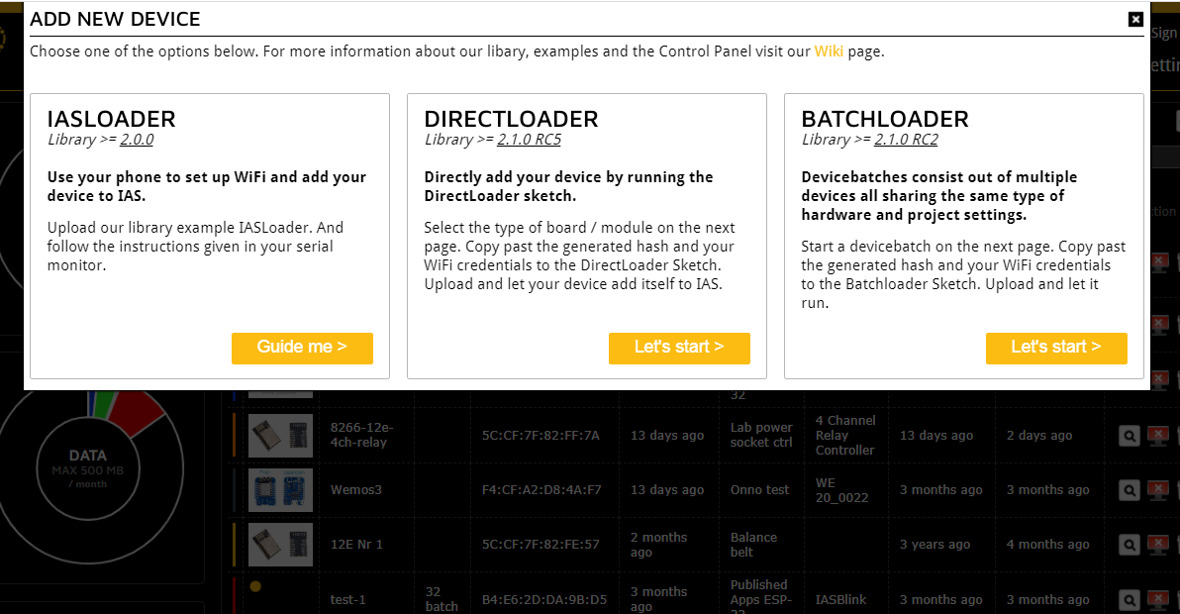The height and width of the screenshot is (614, 1180).
Task: Click "4 months ago" in the 12E Nr 1 row
Action: coord(1047,544)
